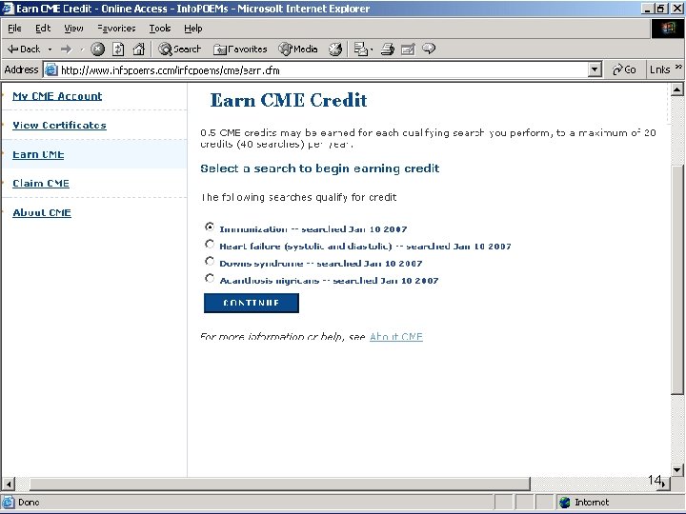Select the Acanthosis nigricans radio button
This screenshot has width=686, height=514.
point(210,278)
